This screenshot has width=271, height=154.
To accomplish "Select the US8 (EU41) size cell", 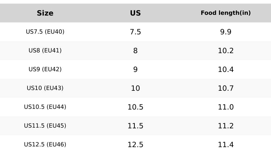I will [45, 51].
